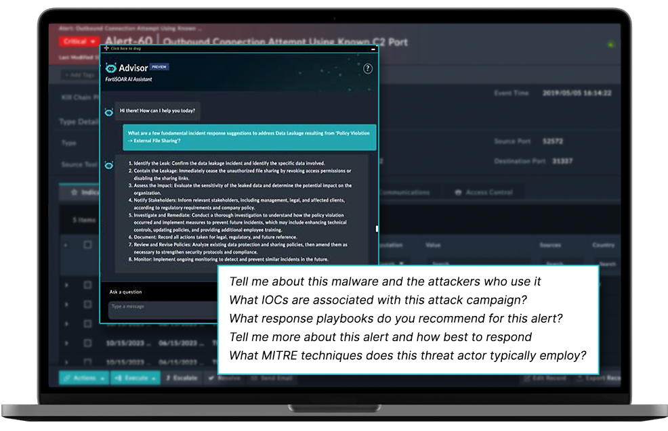This screenshot has height=431, width=668.
Task: Tick the checkbox in the highlighted first indicator row
Action: point(87,245)
